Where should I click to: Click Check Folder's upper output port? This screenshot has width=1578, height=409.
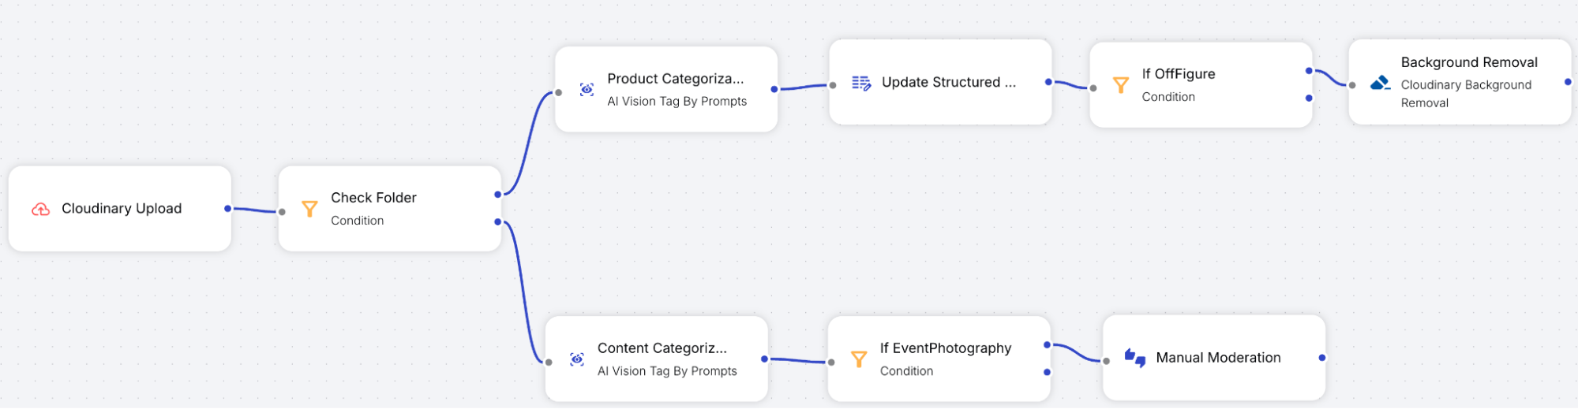497,195
